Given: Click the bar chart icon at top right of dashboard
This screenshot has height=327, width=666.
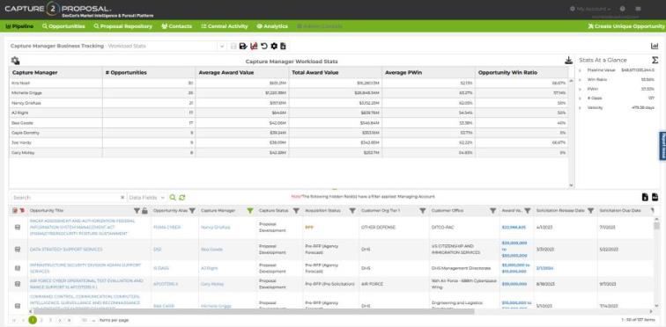Looking at the screenshot, I should coord(655,47).
